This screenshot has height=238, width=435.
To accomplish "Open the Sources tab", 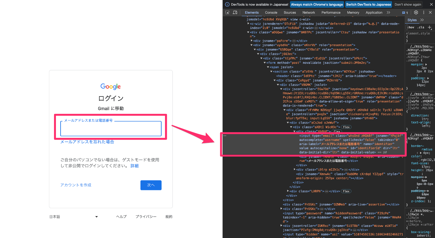I will tap(290, 12).
